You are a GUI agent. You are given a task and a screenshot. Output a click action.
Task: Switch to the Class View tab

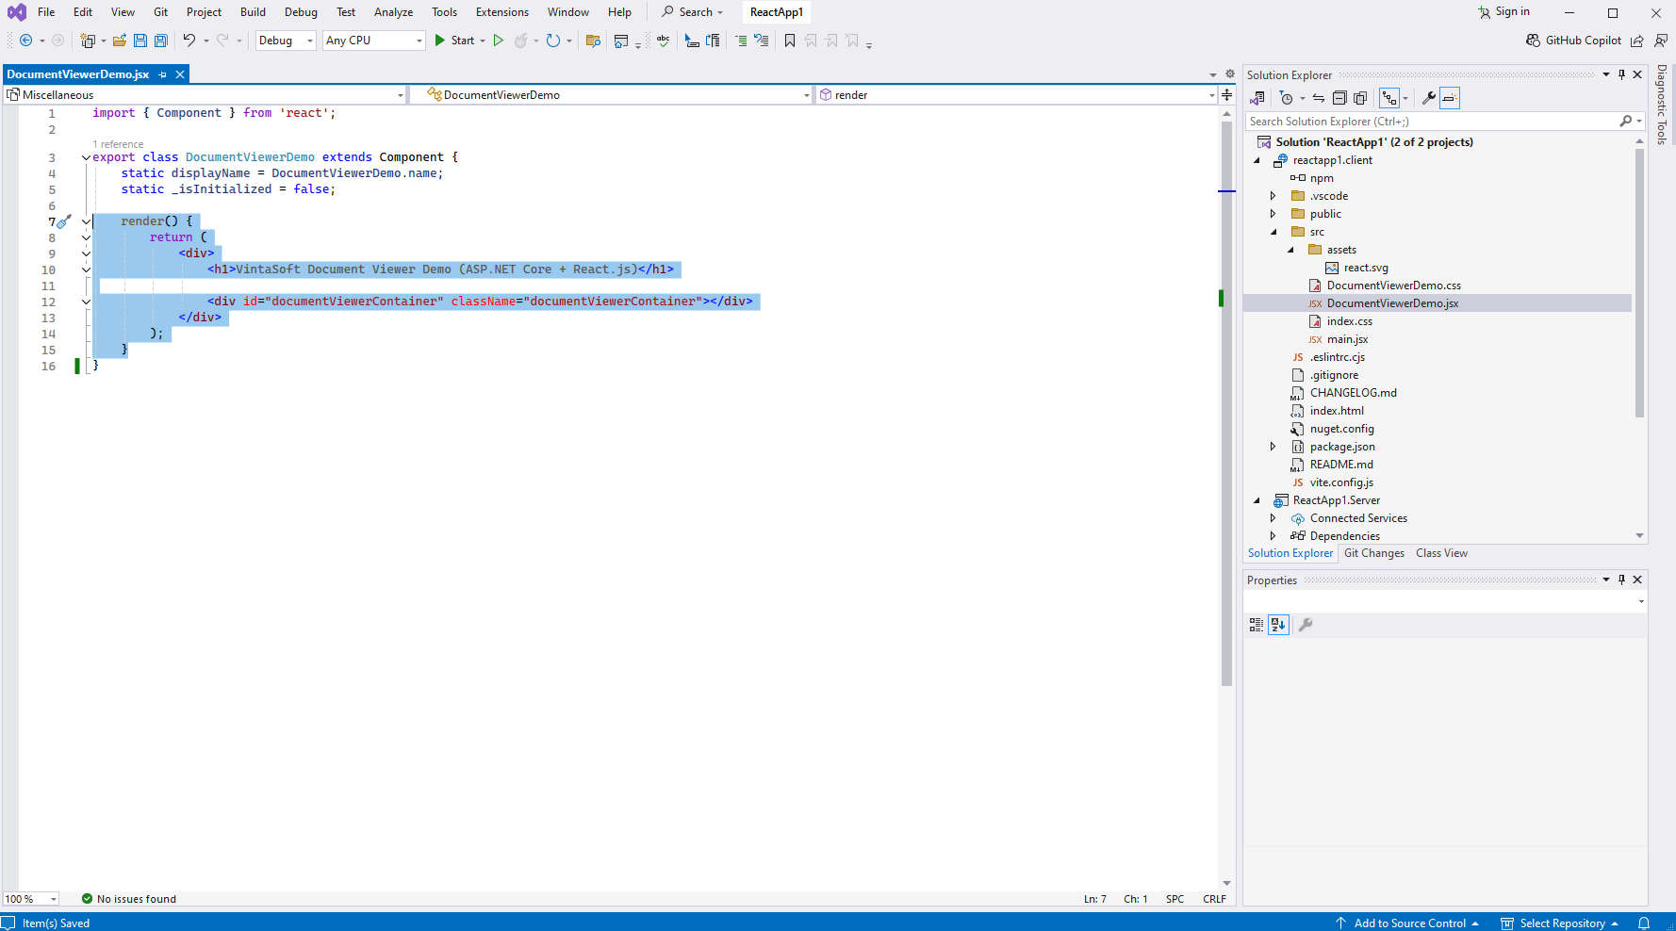point(1441,553)
